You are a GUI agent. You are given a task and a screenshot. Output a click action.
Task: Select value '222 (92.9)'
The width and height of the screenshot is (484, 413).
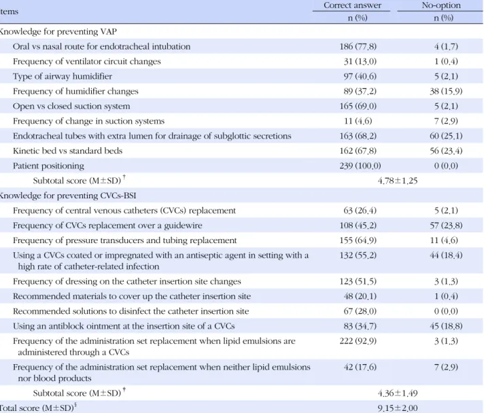pos(358,341)
